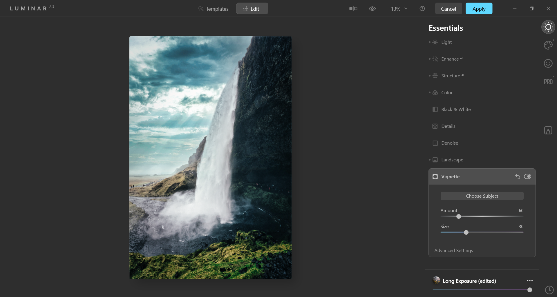This screenshot has width=557, height=297.
Task: Open the Essentials tools category sun icon
Action: click(x=548, y=27)
